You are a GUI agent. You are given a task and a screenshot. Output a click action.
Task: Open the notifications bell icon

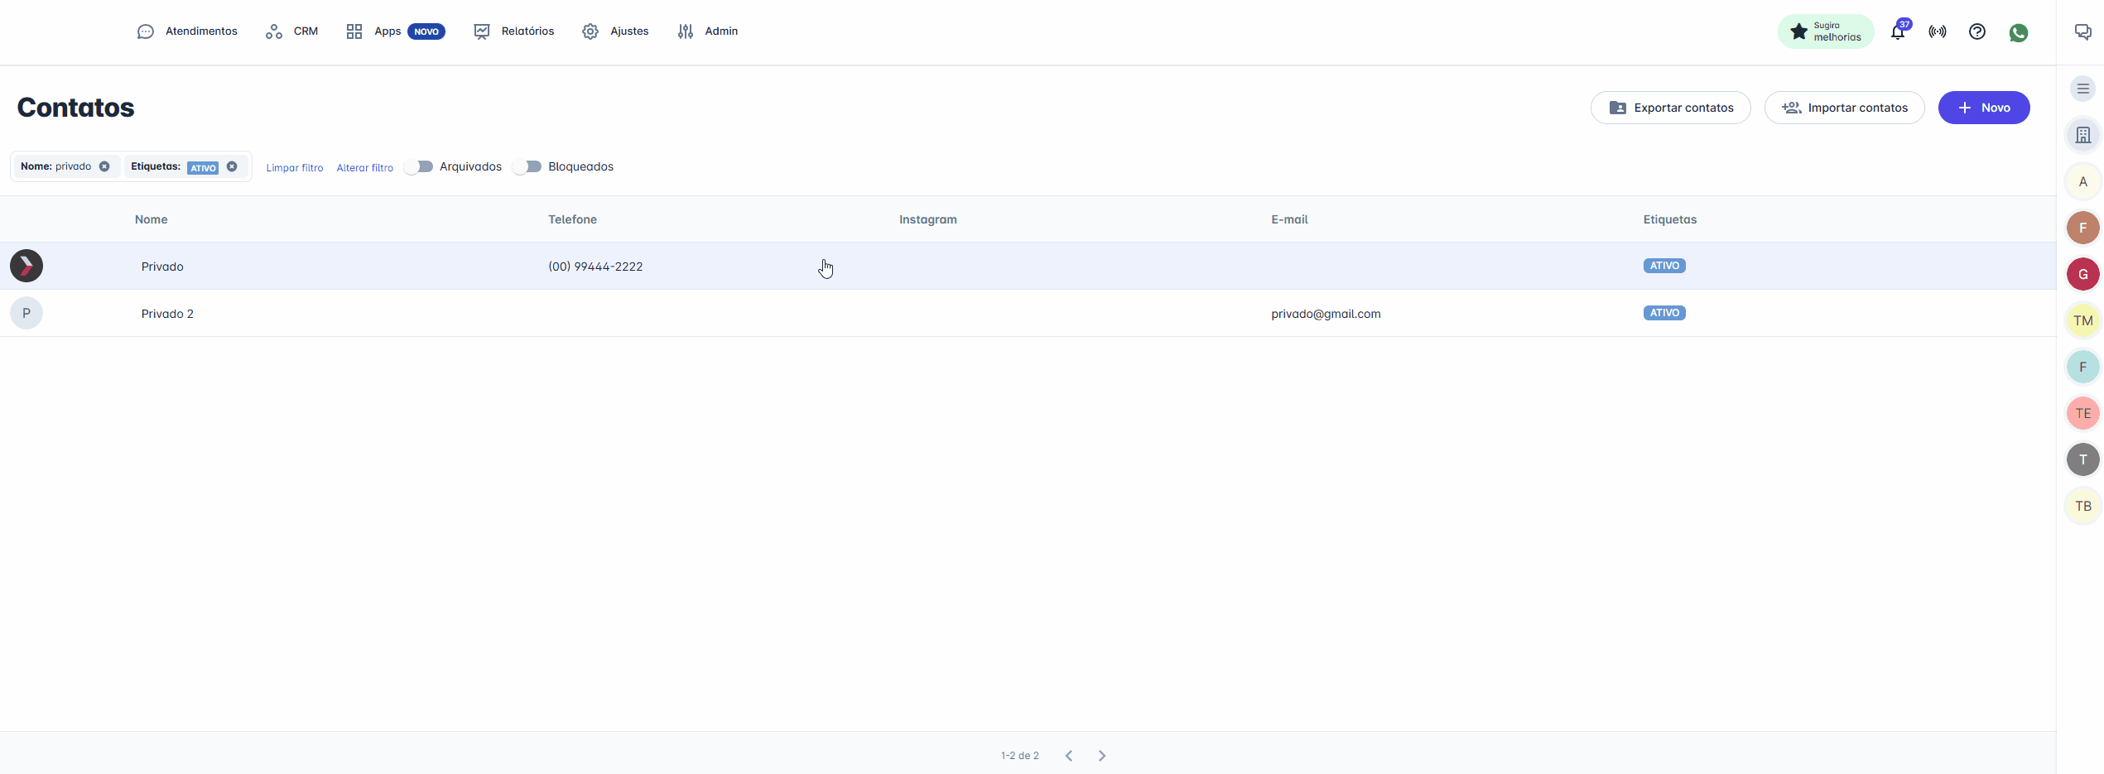[x=1897, y=32]
